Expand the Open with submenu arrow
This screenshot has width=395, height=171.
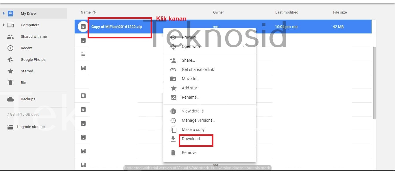(x=244, y=46)
